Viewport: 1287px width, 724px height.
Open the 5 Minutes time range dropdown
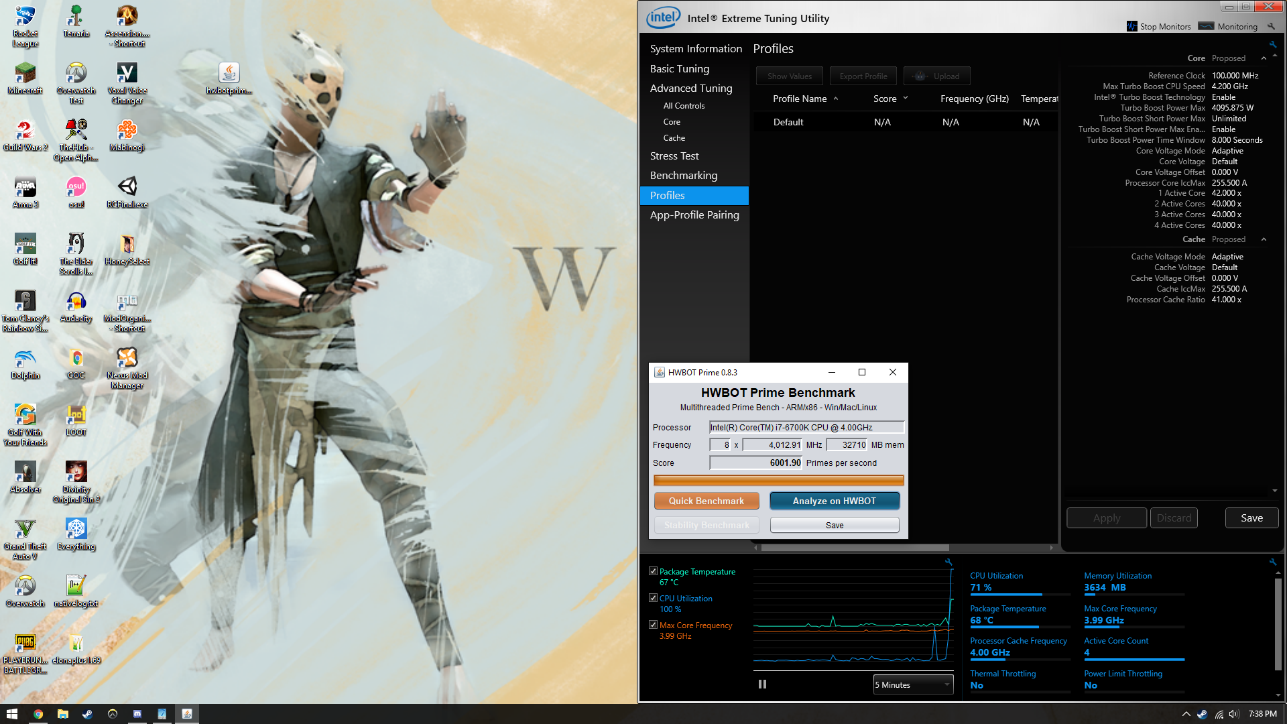pyautogui.click(x=913, y=684)
